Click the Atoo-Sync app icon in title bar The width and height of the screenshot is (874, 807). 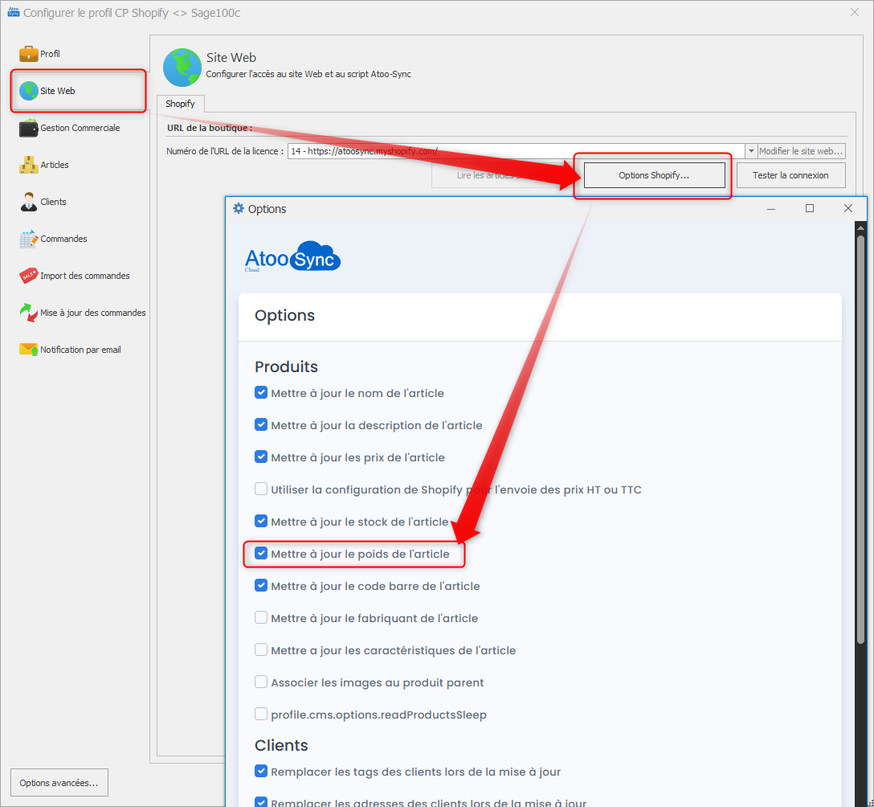[x=14, y=12]
